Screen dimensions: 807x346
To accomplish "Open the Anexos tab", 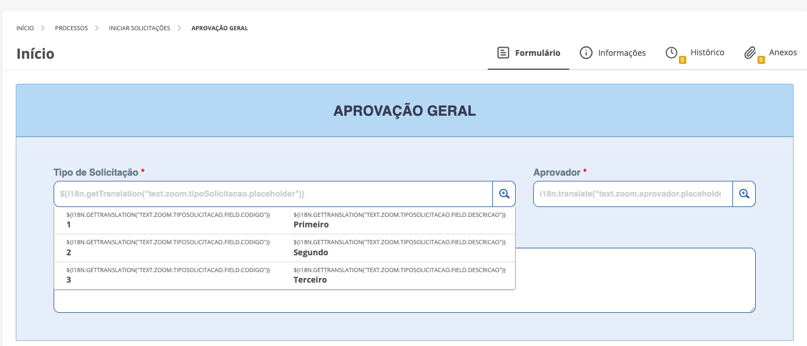I will click(x=783, y=53).
